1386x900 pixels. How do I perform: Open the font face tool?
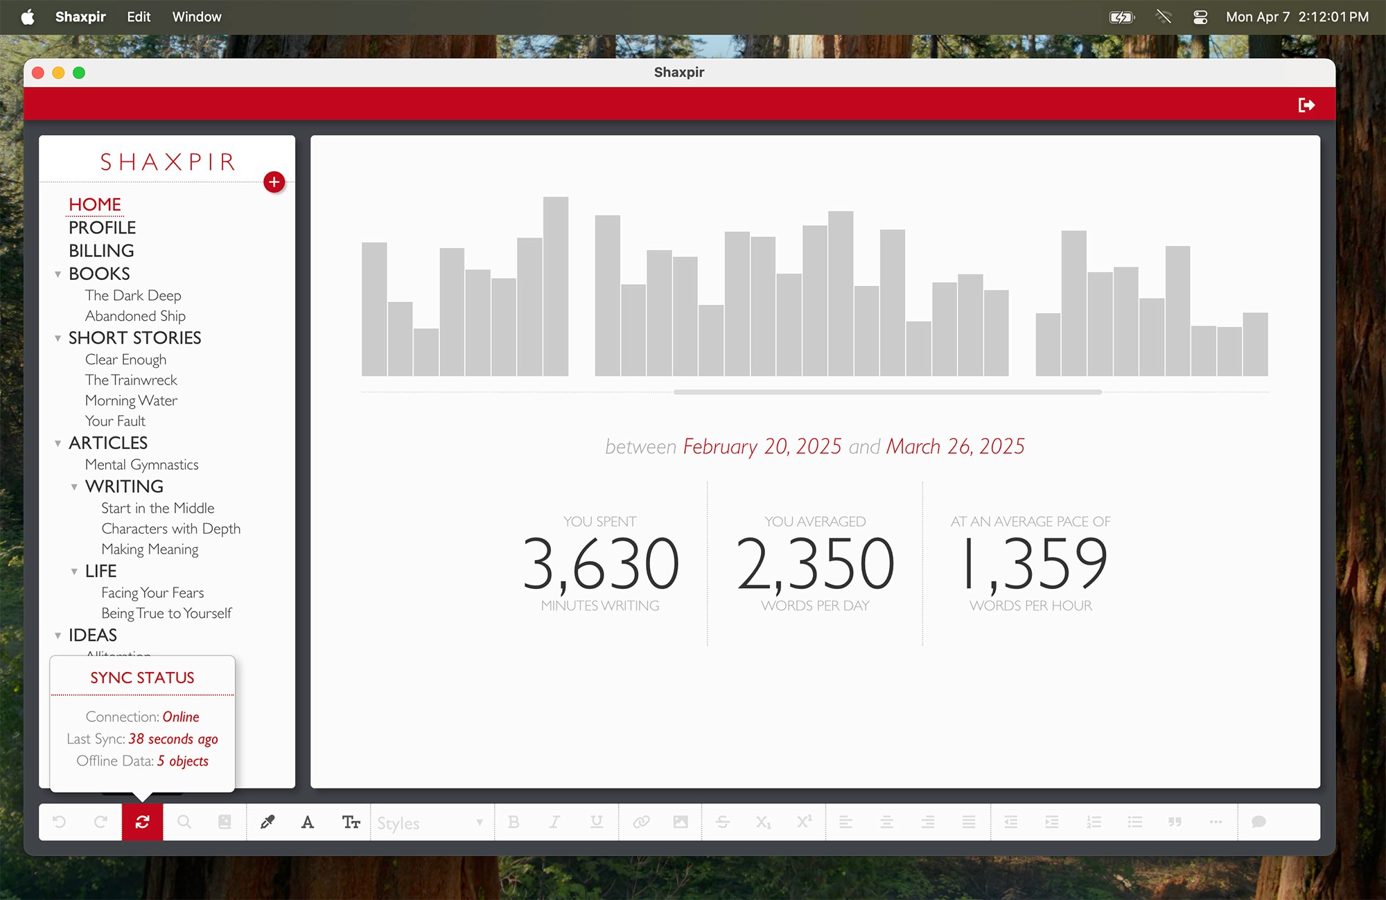point(308,822)
